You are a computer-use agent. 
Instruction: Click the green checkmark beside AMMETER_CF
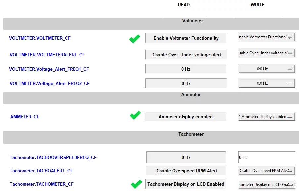[x=135, y=115]
